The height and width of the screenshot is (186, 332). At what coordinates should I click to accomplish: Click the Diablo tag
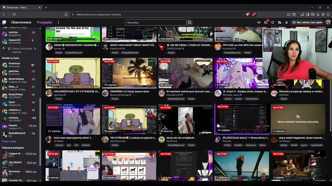tap(284, 145)
